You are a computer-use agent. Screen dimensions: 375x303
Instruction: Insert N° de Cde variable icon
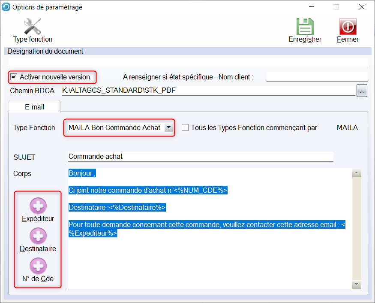38,266
